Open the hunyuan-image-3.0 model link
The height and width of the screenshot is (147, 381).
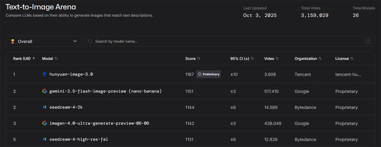click(71, 74)
